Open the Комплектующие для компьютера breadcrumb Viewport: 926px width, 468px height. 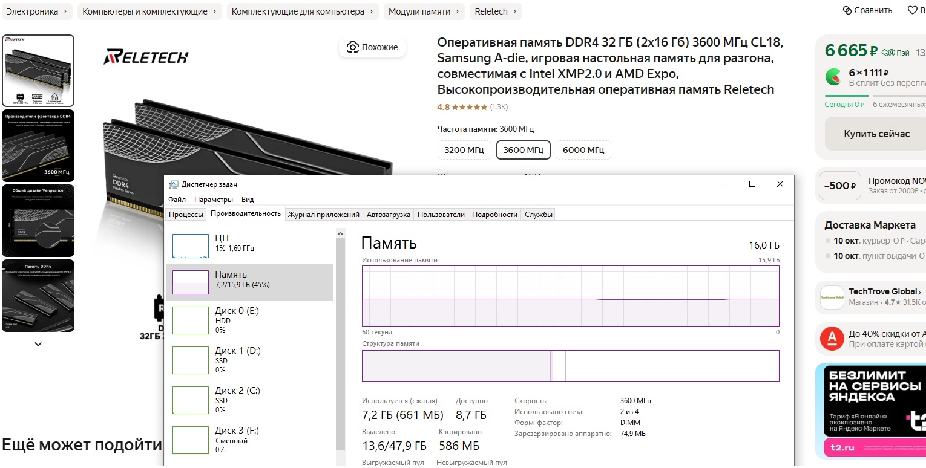click(303, 11)
